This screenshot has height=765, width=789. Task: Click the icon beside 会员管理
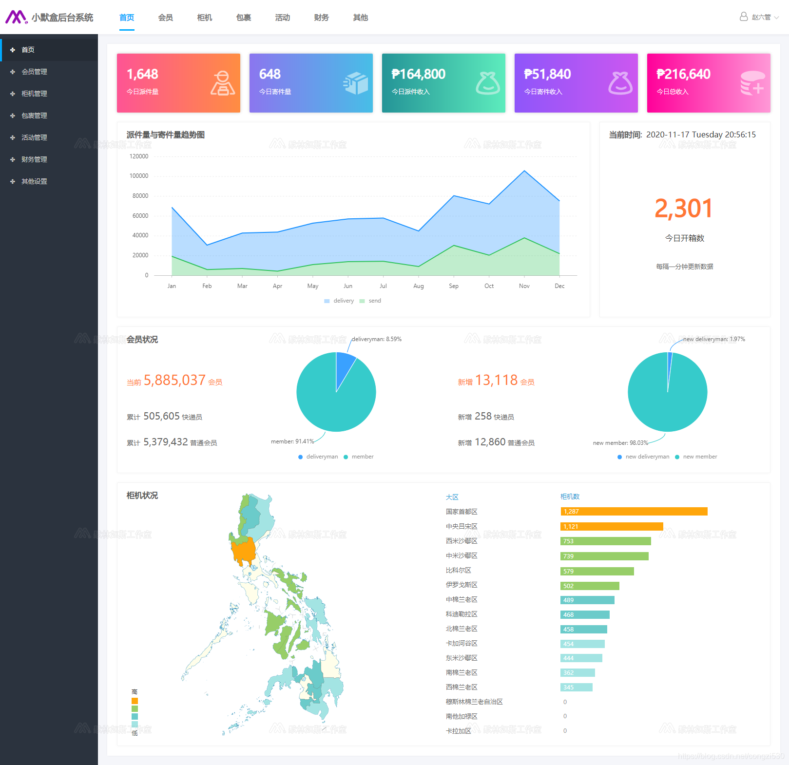(13, 72)
